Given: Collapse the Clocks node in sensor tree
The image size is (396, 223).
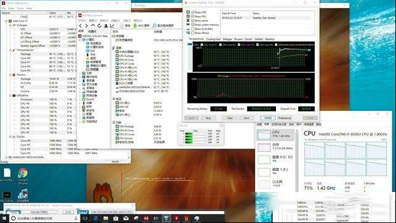Looking at the screenshot, I should pyautogui.click(x=11, y=137).
